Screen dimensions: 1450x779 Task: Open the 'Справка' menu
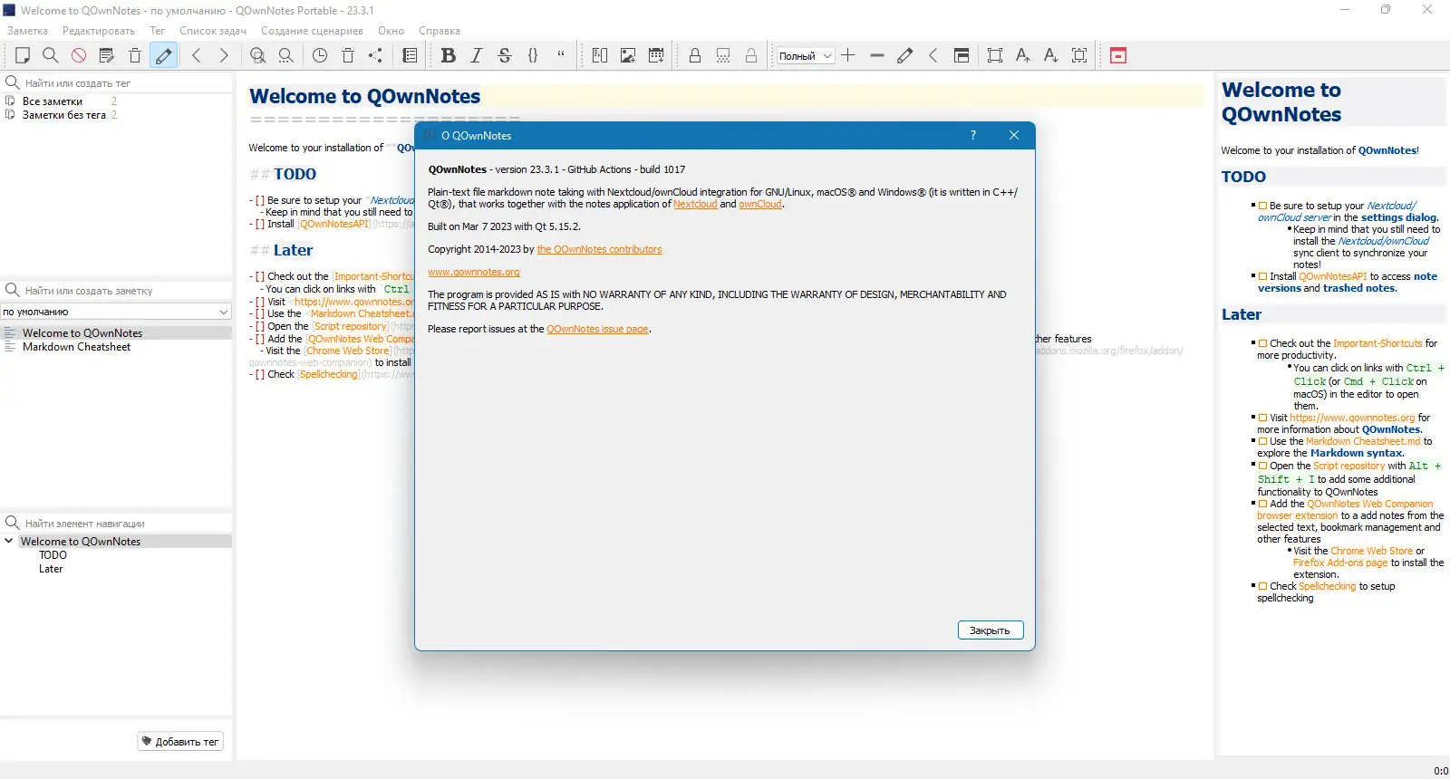tap(440, 31)
